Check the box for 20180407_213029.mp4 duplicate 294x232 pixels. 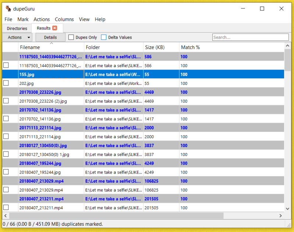click(6, 190)
